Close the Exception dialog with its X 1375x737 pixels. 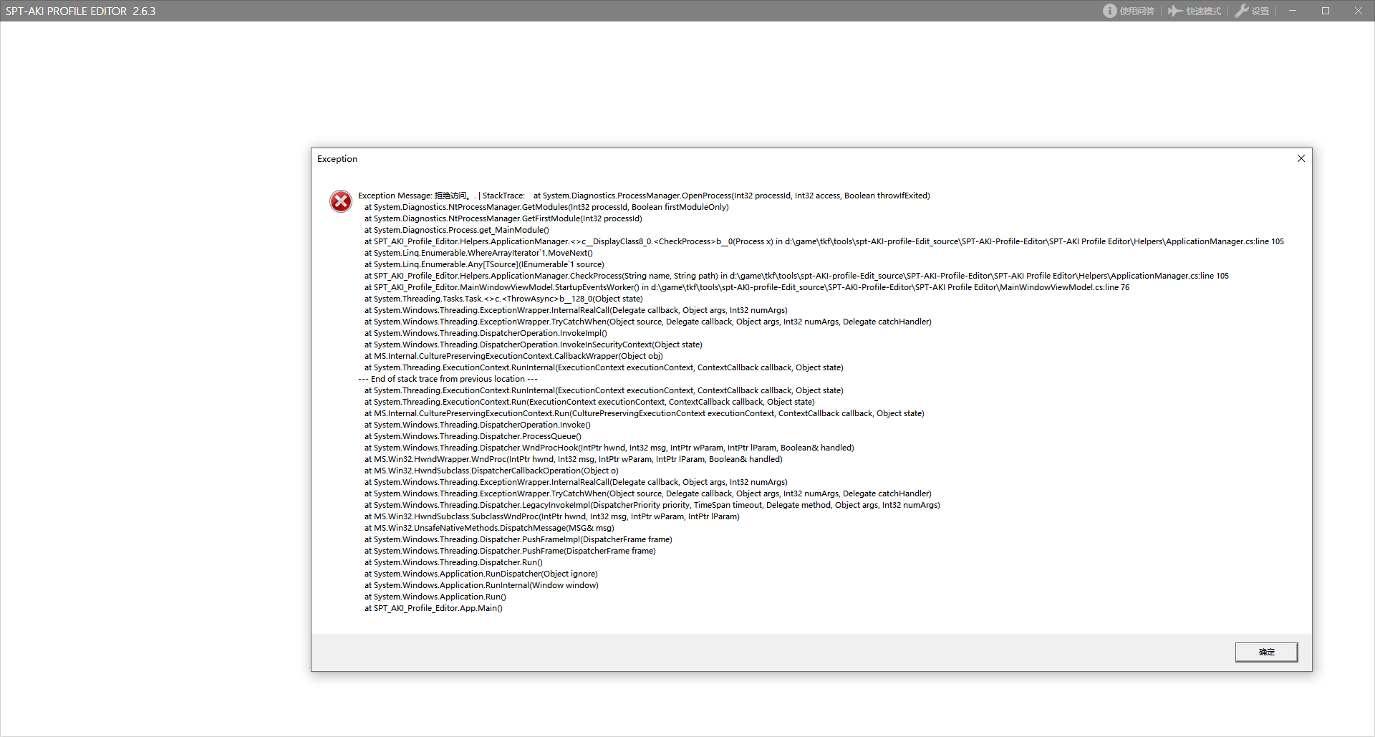pyautogui.click(x=1301, y=158)
